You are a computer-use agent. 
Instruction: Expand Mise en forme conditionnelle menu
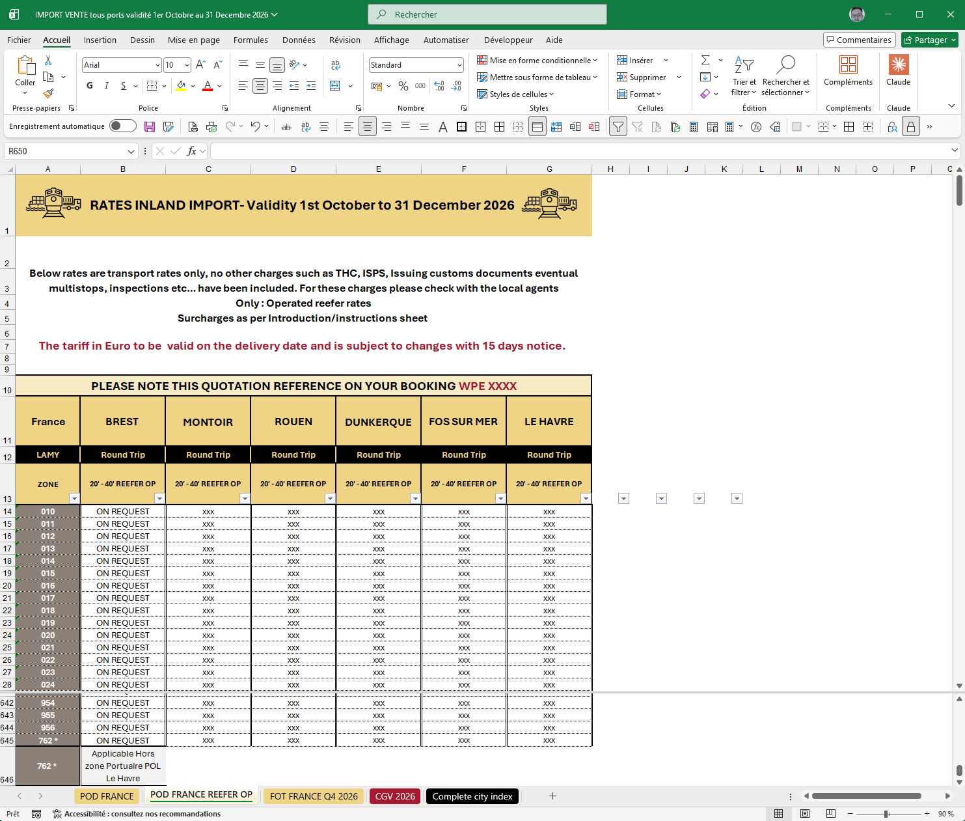tap(537, 60)
